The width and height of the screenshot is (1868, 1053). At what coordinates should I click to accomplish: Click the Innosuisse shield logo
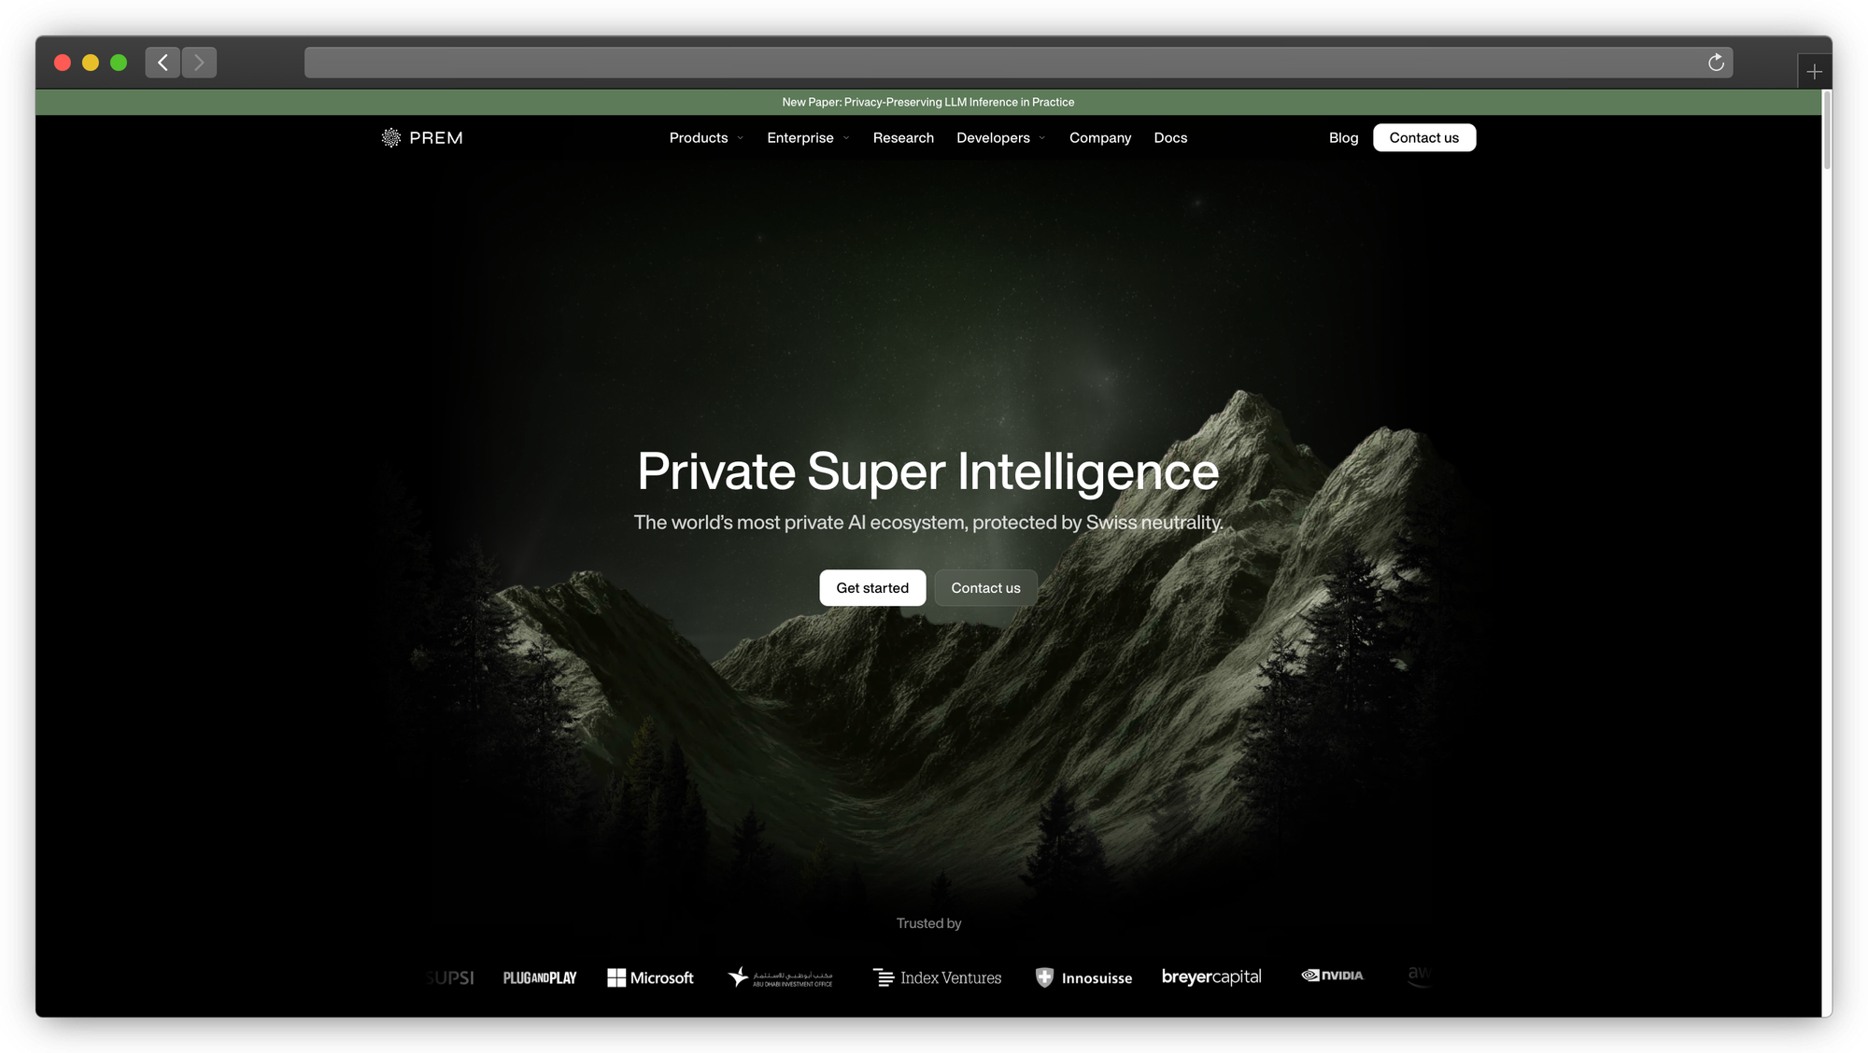[x=1045, y=977]
